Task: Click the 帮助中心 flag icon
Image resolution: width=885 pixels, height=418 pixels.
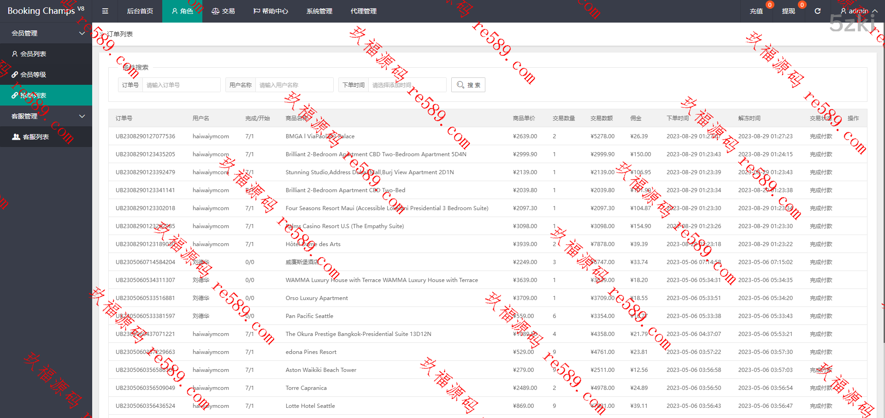Action: tap(257, 11)
